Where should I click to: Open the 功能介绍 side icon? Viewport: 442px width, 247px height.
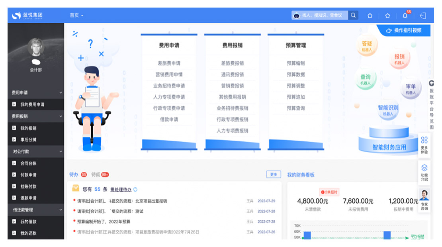(x=424, y=172)
